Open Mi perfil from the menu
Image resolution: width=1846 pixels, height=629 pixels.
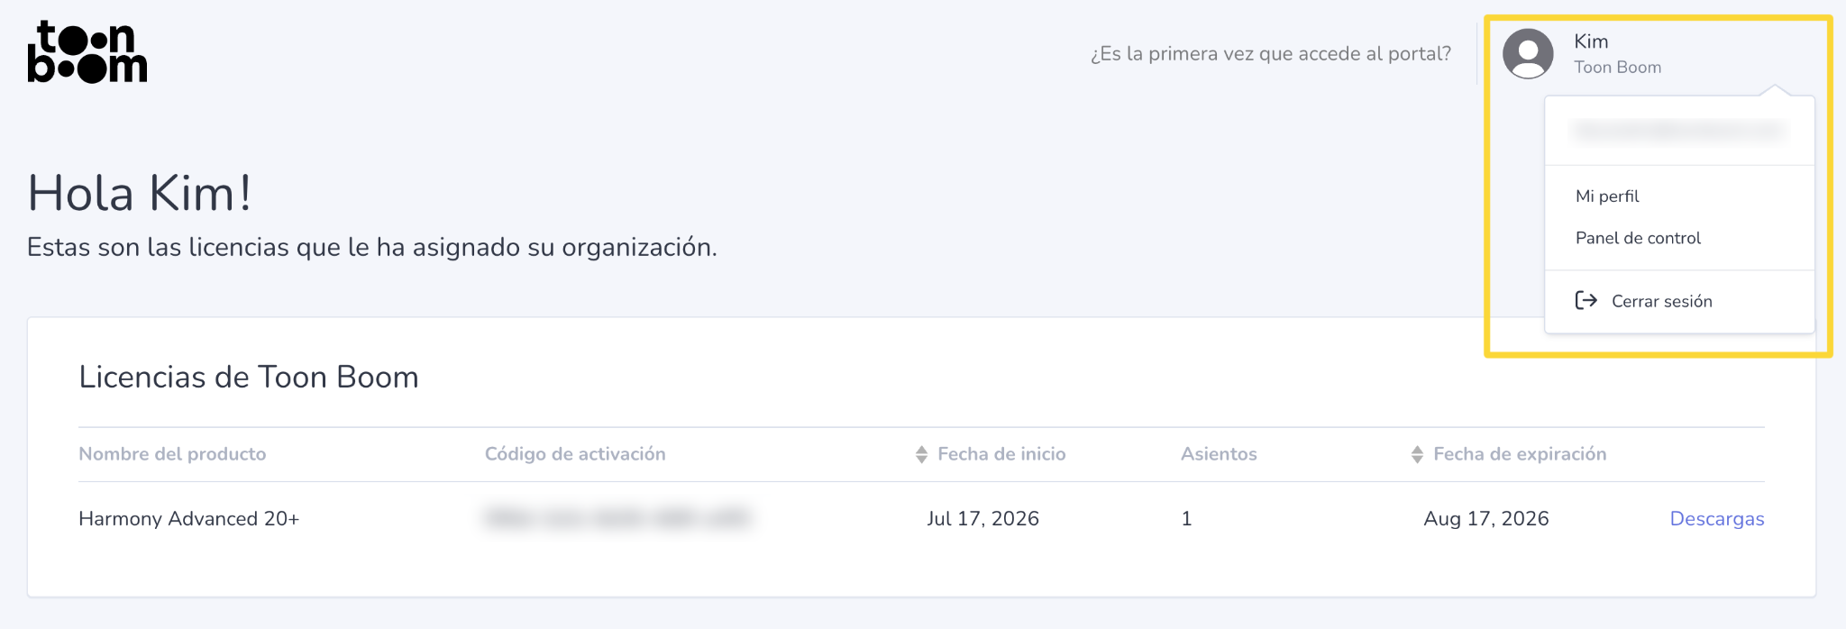coord(1607,196)
